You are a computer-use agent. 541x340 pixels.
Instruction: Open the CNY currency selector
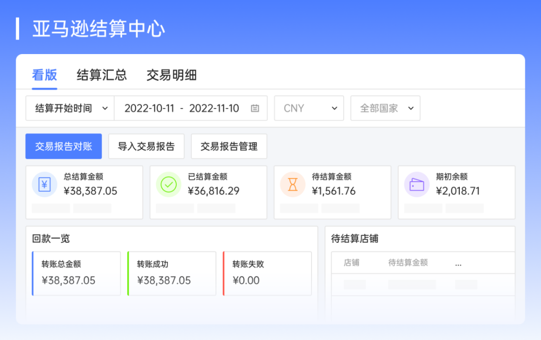pos(309,108)
